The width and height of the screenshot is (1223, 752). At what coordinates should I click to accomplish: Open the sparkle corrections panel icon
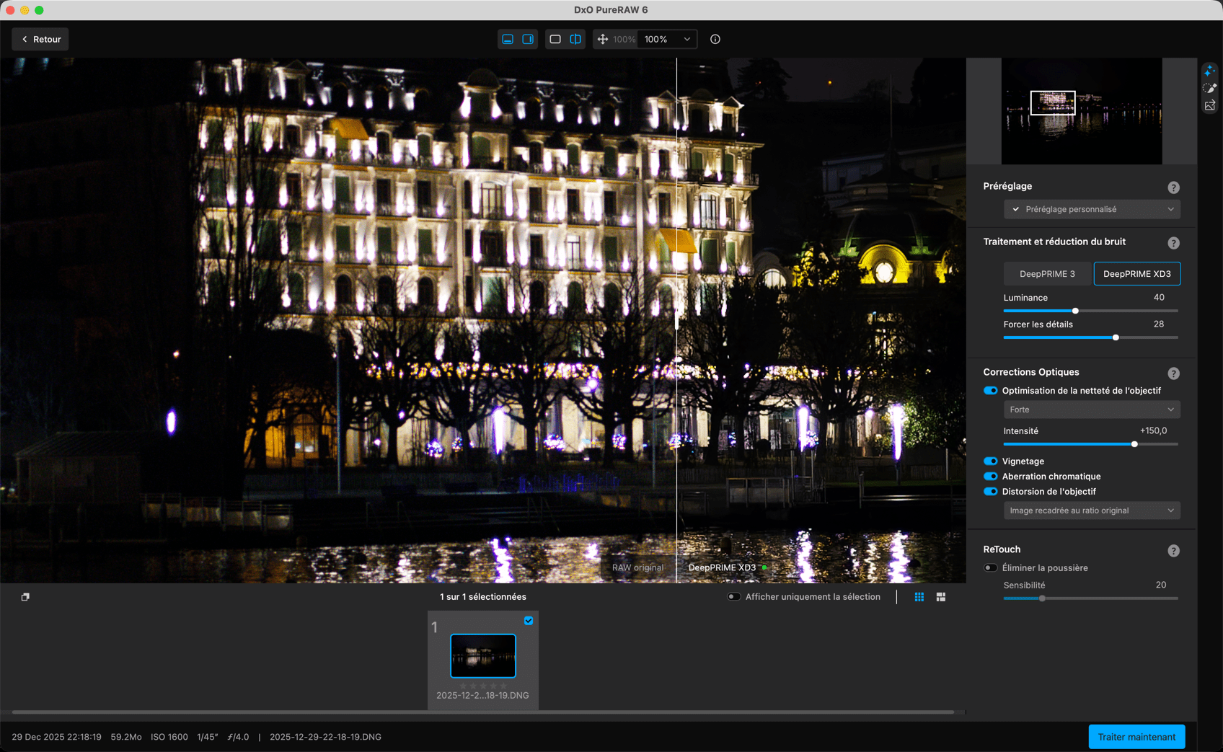coord(1210,71)
